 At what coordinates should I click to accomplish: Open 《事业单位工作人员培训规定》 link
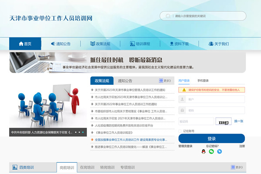[114, 133]
